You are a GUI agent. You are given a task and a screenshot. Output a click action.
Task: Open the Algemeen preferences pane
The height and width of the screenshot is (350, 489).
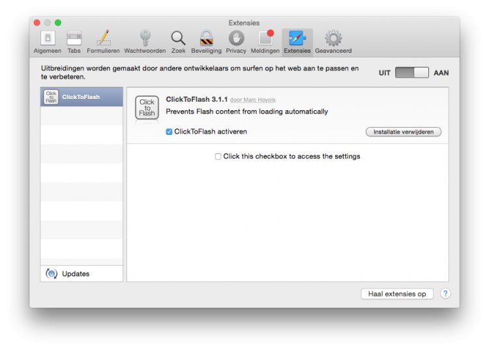pos(48,42)
